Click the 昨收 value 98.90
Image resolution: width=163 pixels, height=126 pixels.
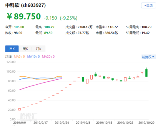click(x=18, y=33)
